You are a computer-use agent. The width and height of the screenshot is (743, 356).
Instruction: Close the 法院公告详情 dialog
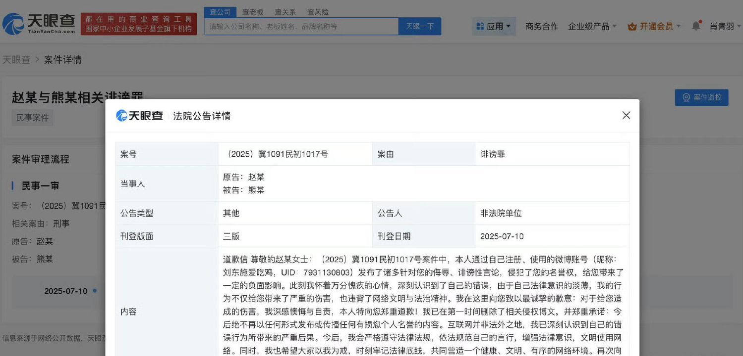pos(626,115)
